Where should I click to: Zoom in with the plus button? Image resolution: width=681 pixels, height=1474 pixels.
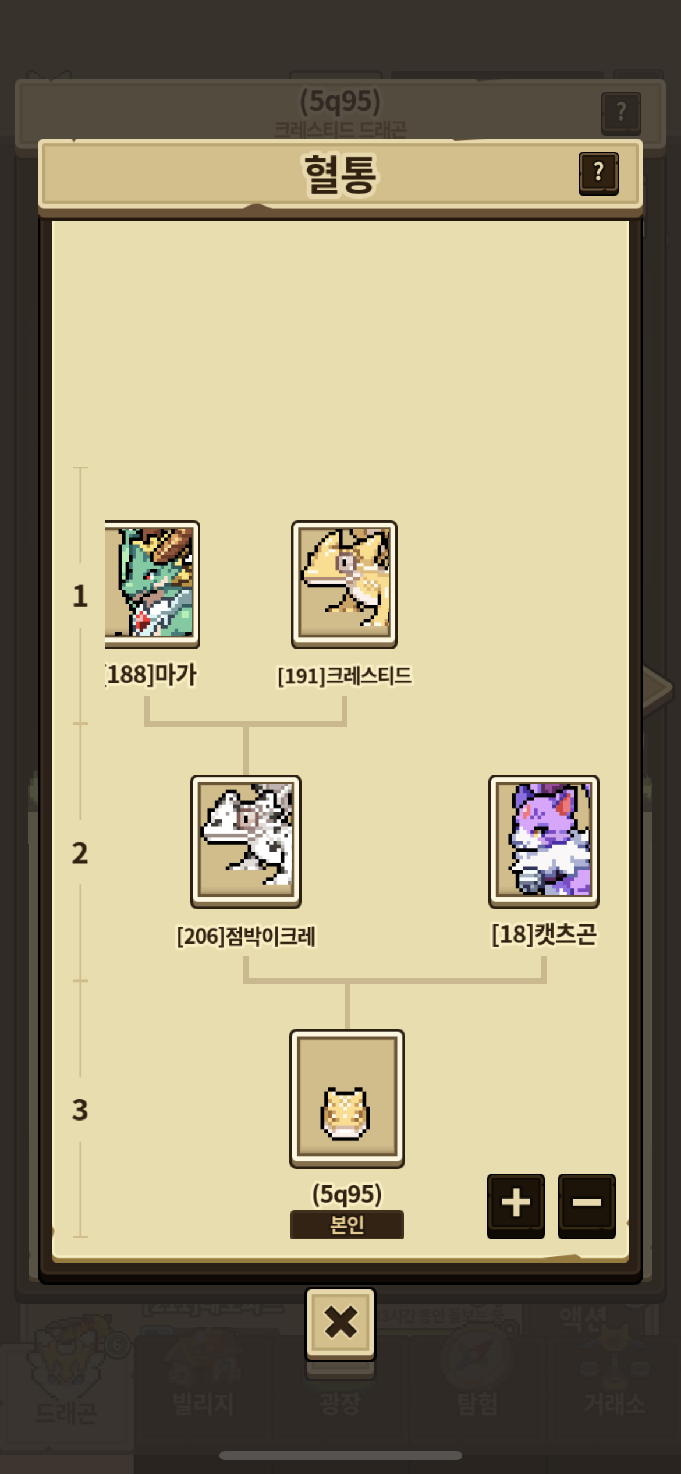tap(516, 1206)
